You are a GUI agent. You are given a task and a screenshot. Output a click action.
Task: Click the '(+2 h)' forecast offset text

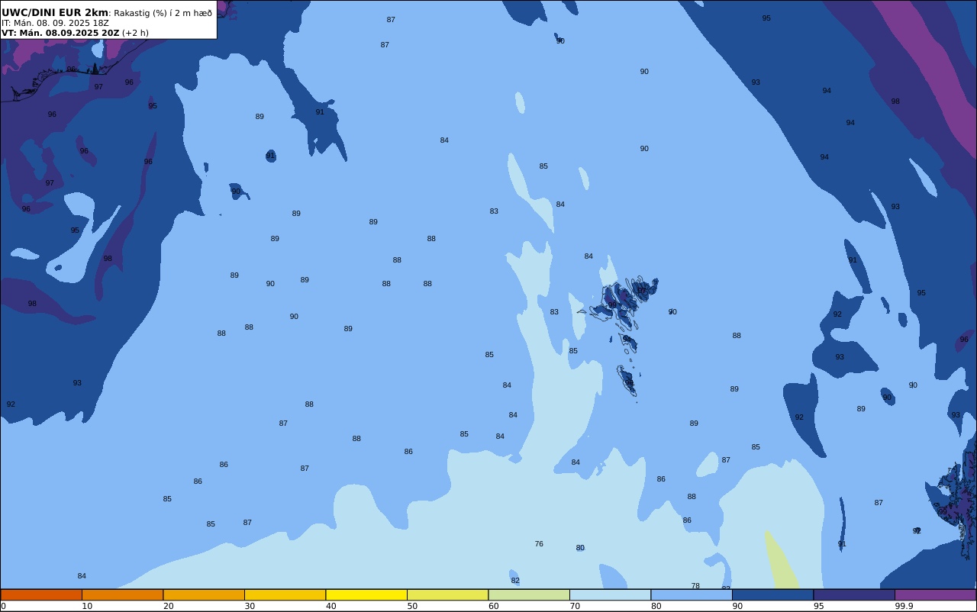(x=136, y=33)
